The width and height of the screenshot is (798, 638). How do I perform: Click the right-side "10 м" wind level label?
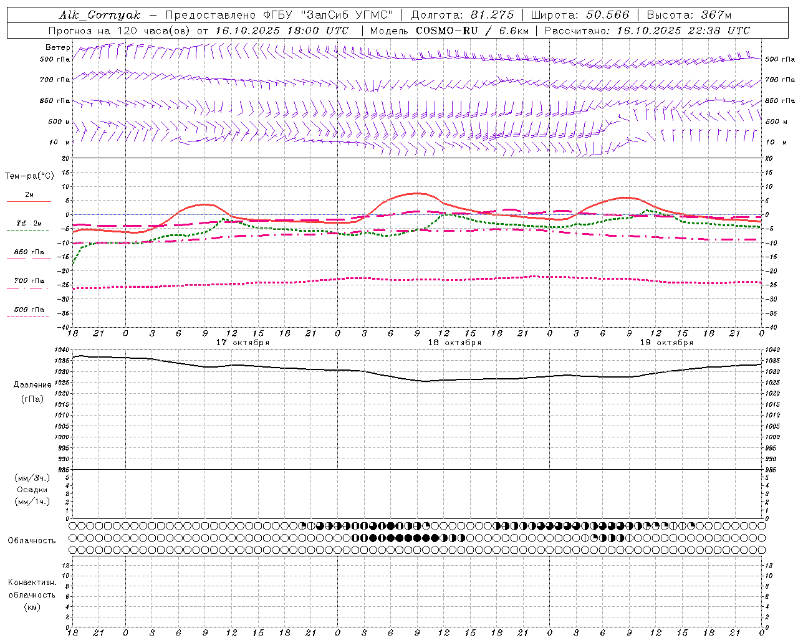pyautogui.click(x=775, y=142)
